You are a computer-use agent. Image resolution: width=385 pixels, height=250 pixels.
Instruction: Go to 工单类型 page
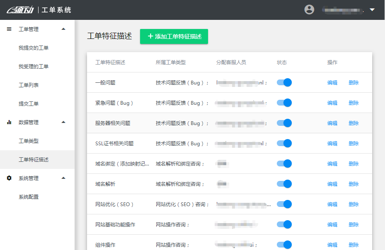[29, 141]
